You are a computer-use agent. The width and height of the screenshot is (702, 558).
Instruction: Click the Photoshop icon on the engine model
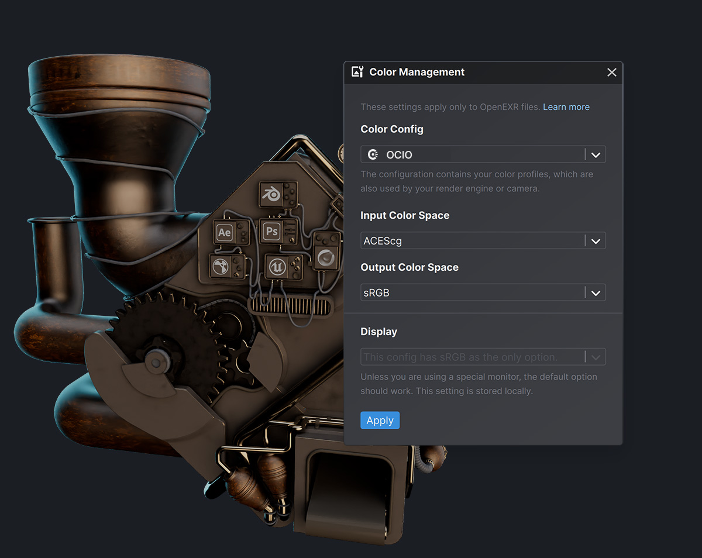click(271, 232)
